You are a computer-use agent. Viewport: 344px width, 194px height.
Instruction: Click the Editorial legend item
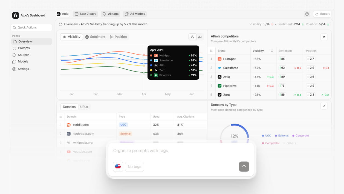click(282, 136)
